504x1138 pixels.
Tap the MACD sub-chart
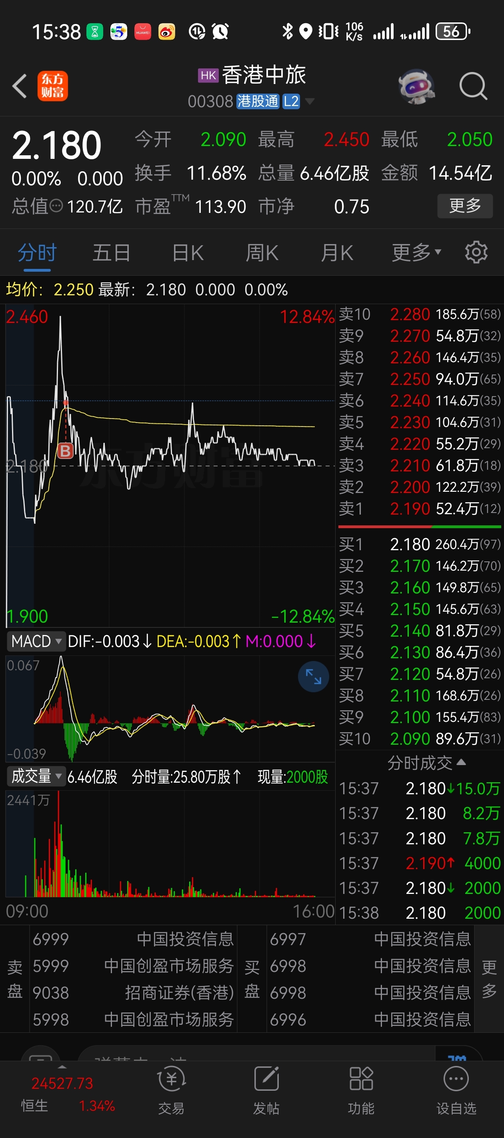pos(170,709)
